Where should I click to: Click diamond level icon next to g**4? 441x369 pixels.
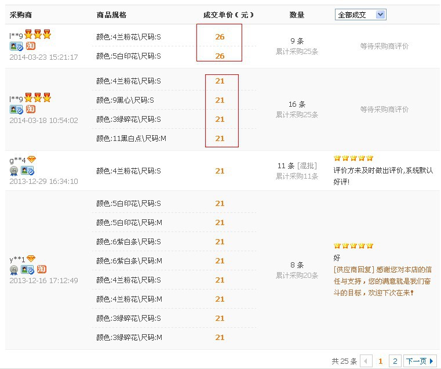click(x=31, y=160)
